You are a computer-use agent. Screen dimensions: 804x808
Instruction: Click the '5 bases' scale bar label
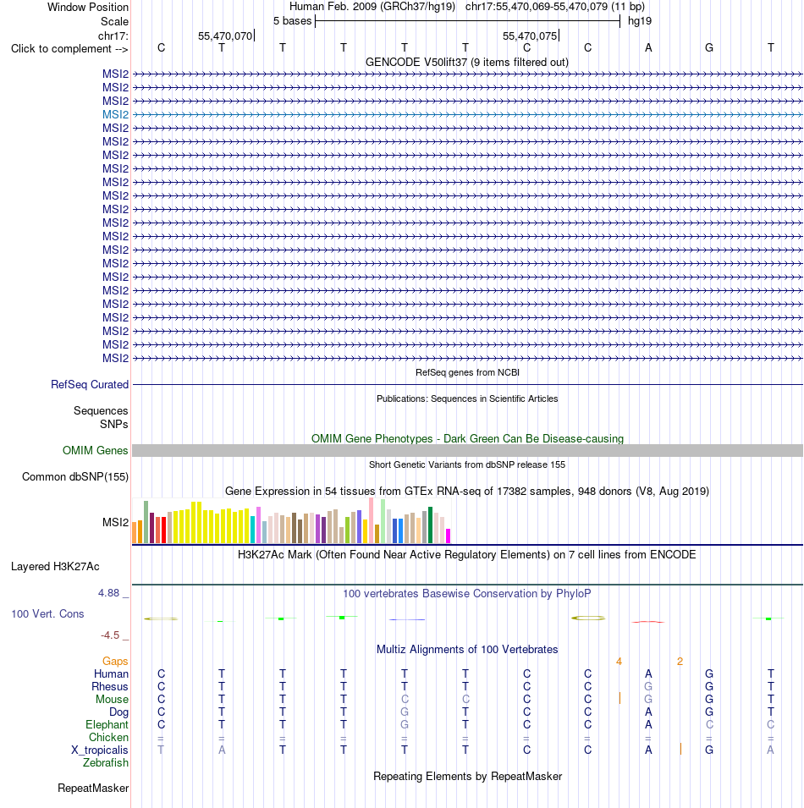click(x=292, y=21)
